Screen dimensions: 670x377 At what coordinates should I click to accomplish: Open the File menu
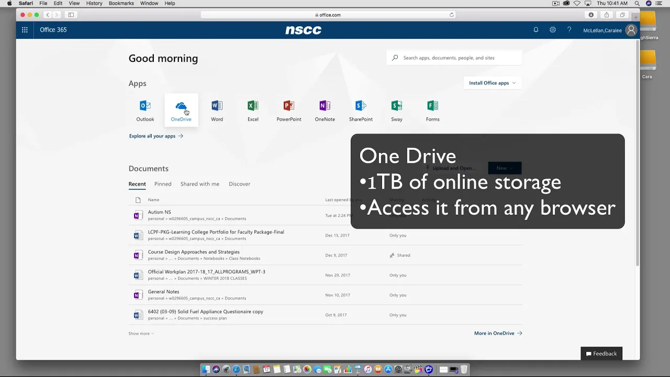tap(43, 3)
